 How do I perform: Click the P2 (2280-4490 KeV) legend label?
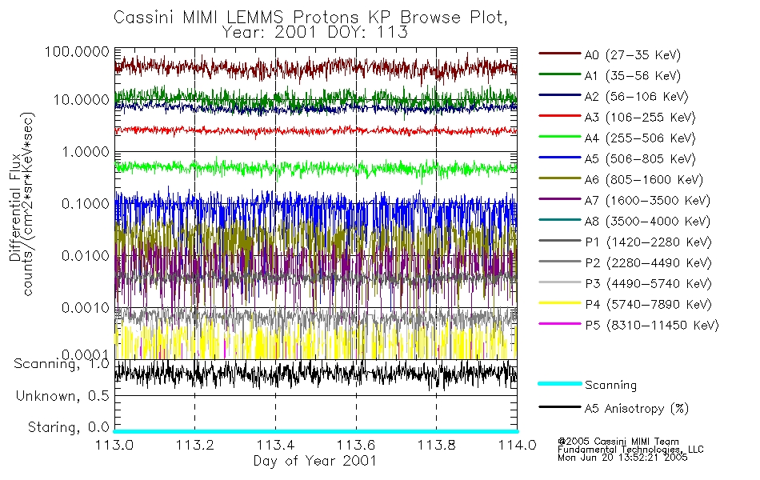pyautogui.click(x=648, y=263)
